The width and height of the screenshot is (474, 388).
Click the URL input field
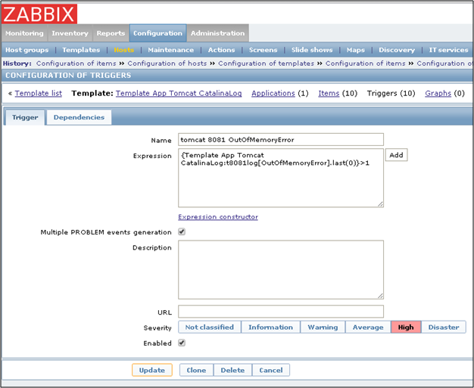(281, 312)
